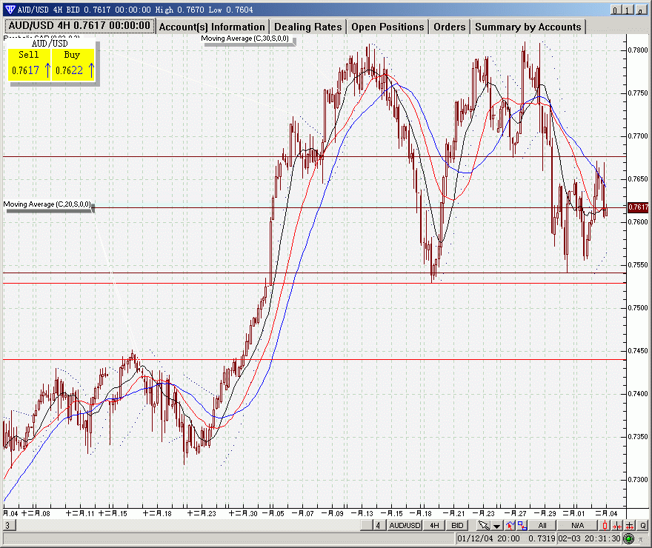This screenshot has width=652, height=548.
Task: Click the horizontal compress chart icon
Action: 617,526
